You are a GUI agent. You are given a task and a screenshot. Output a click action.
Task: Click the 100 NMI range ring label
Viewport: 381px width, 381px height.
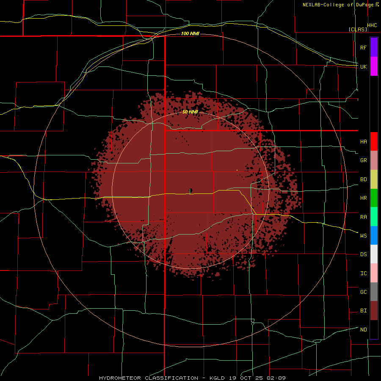tap(190, 33)
